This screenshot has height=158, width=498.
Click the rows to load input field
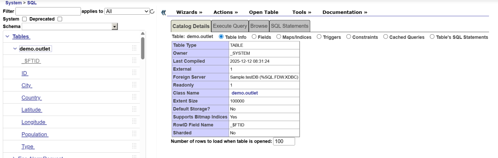pos(284,141)
